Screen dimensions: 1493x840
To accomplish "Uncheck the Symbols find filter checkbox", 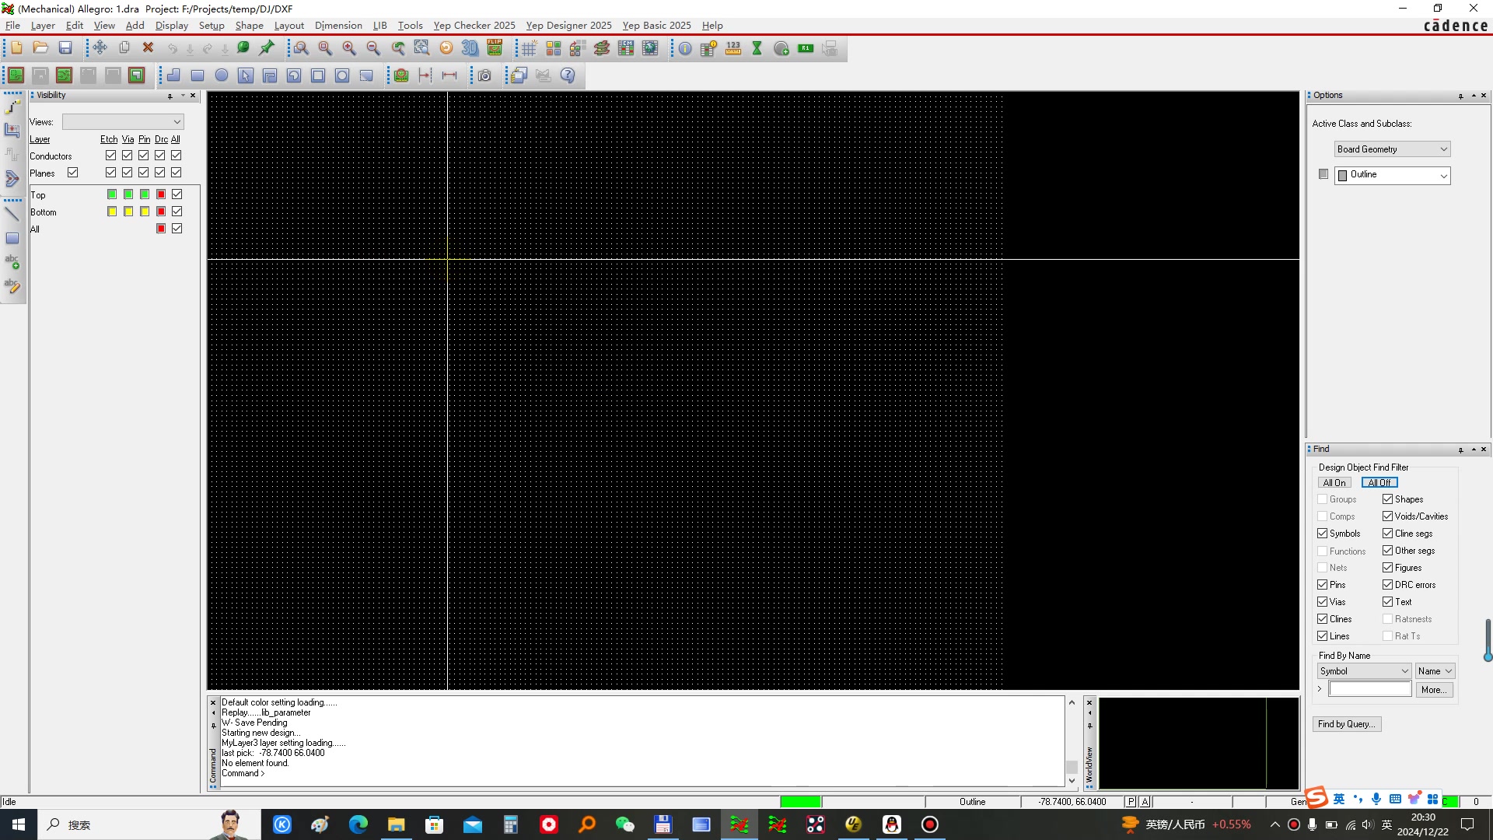I will click(1322, 534).
